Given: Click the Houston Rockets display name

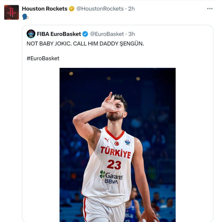Looking at the screenshot, I should pos(44,9).
